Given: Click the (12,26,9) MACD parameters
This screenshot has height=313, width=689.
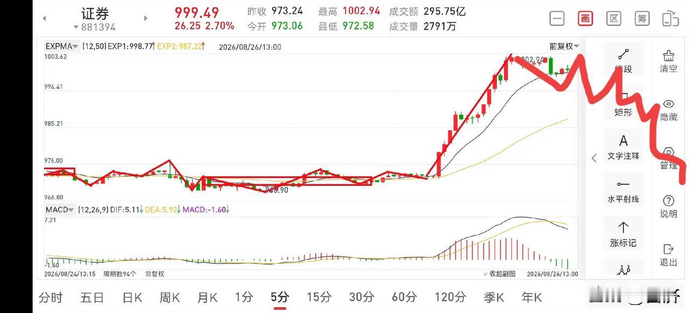Looking at the screenshot, I should (93, 210).
